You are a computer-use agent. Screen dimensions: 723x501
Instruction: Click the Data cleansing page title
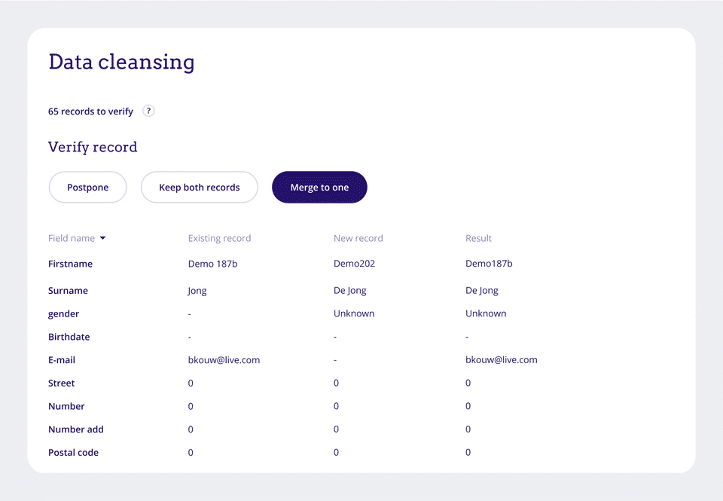click(x=122, y=63)
